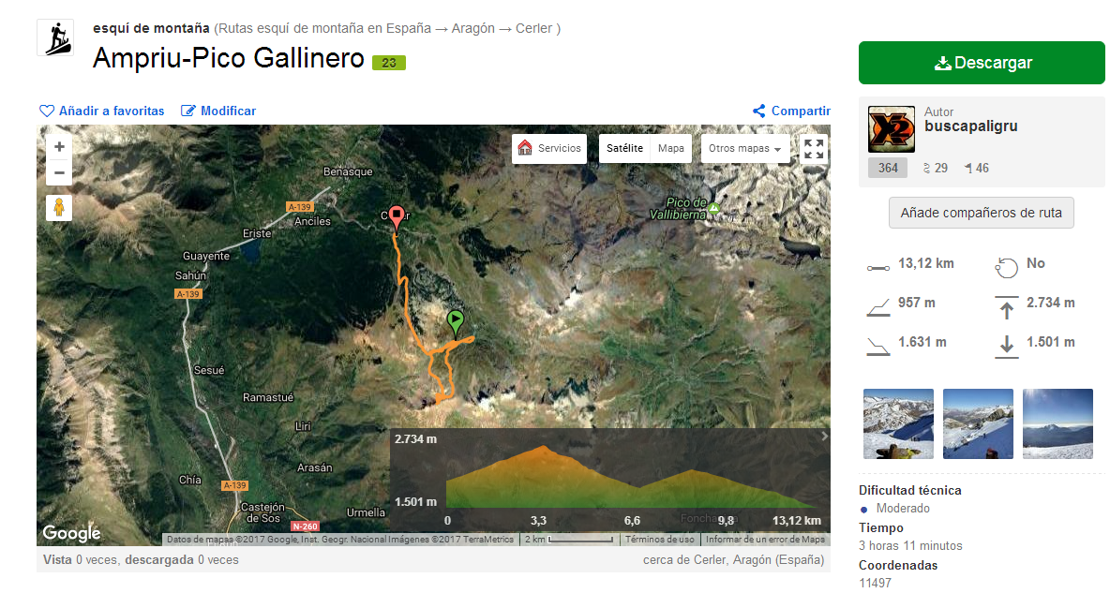Open author buscapaligru's avatar
This screenshot has width=1110, height=593.
pyautogui.click(x=892, y=128)
